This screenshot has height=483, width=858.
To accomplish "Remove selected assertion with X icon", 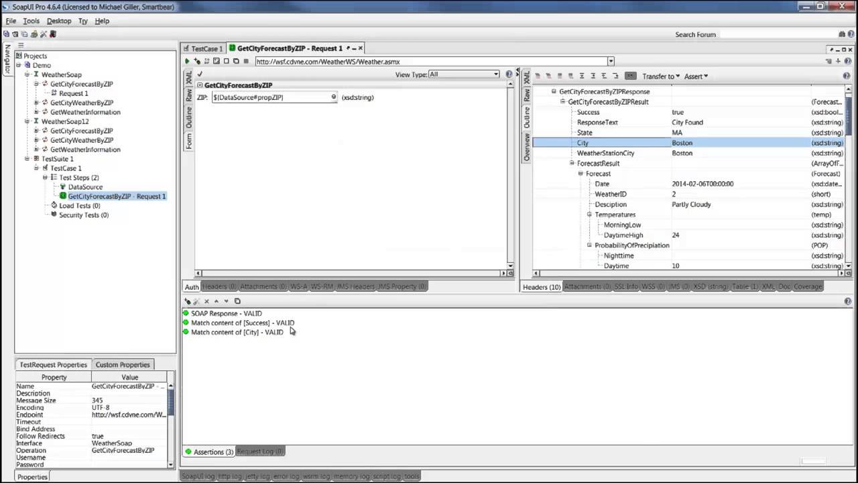I will tap(206, 301).
